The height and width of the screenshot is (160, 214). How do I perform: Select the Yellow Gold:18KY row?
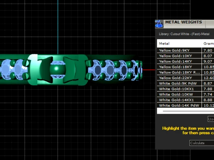tap(185, 67)
